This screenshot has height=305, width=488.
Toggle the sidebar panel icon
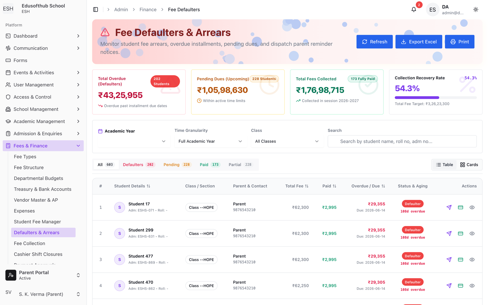tap(95, 9)
